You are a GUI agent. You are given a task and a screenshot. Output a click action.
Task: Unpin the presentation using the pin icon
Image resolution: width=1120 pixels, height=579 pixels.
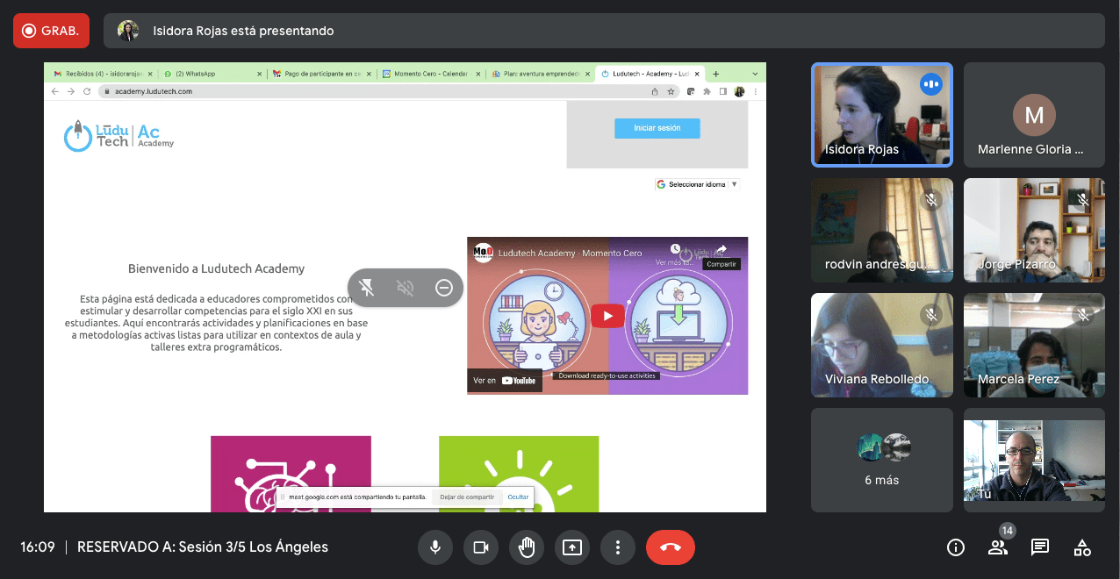pyautogui.click(x=368, y=288)
